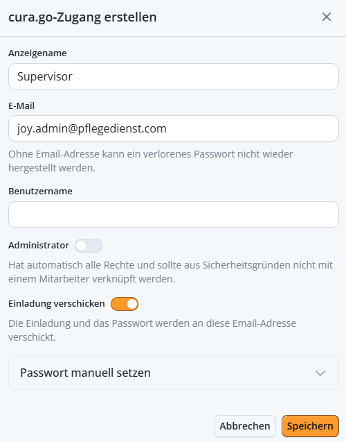
Task: Disable the Einladung verschicken toggle
Action: (x=125, y=304)
